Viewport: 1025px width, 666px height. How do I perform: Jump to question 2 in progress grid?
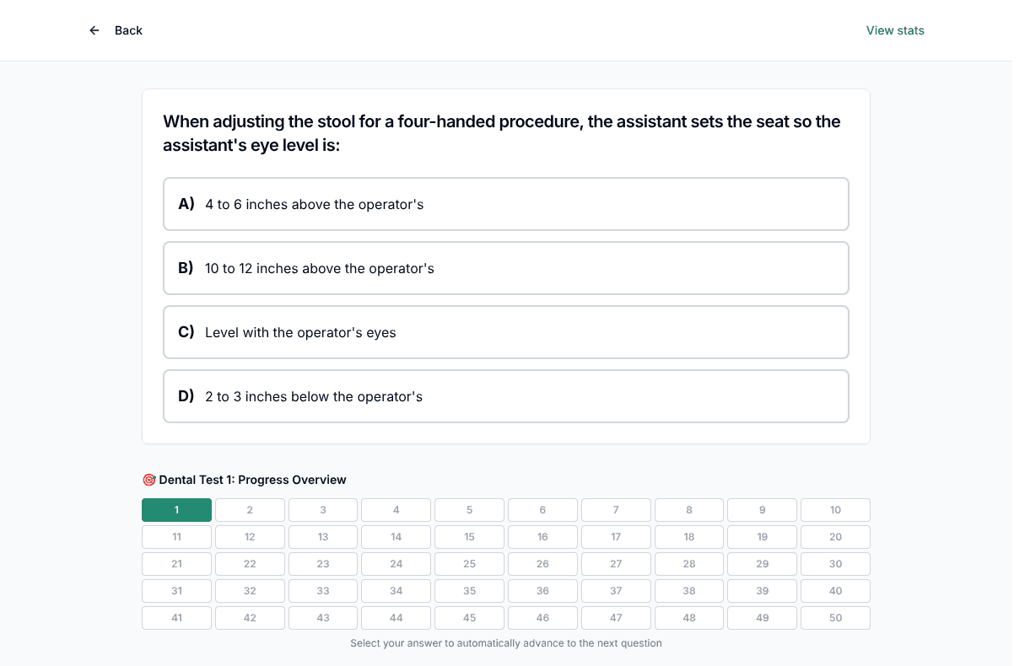pos(250,510)
